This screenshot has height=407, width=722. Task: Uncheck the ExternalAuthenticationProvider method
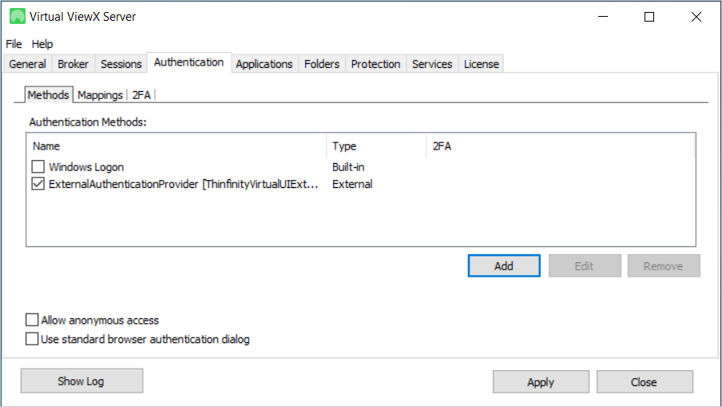point(38,184)
